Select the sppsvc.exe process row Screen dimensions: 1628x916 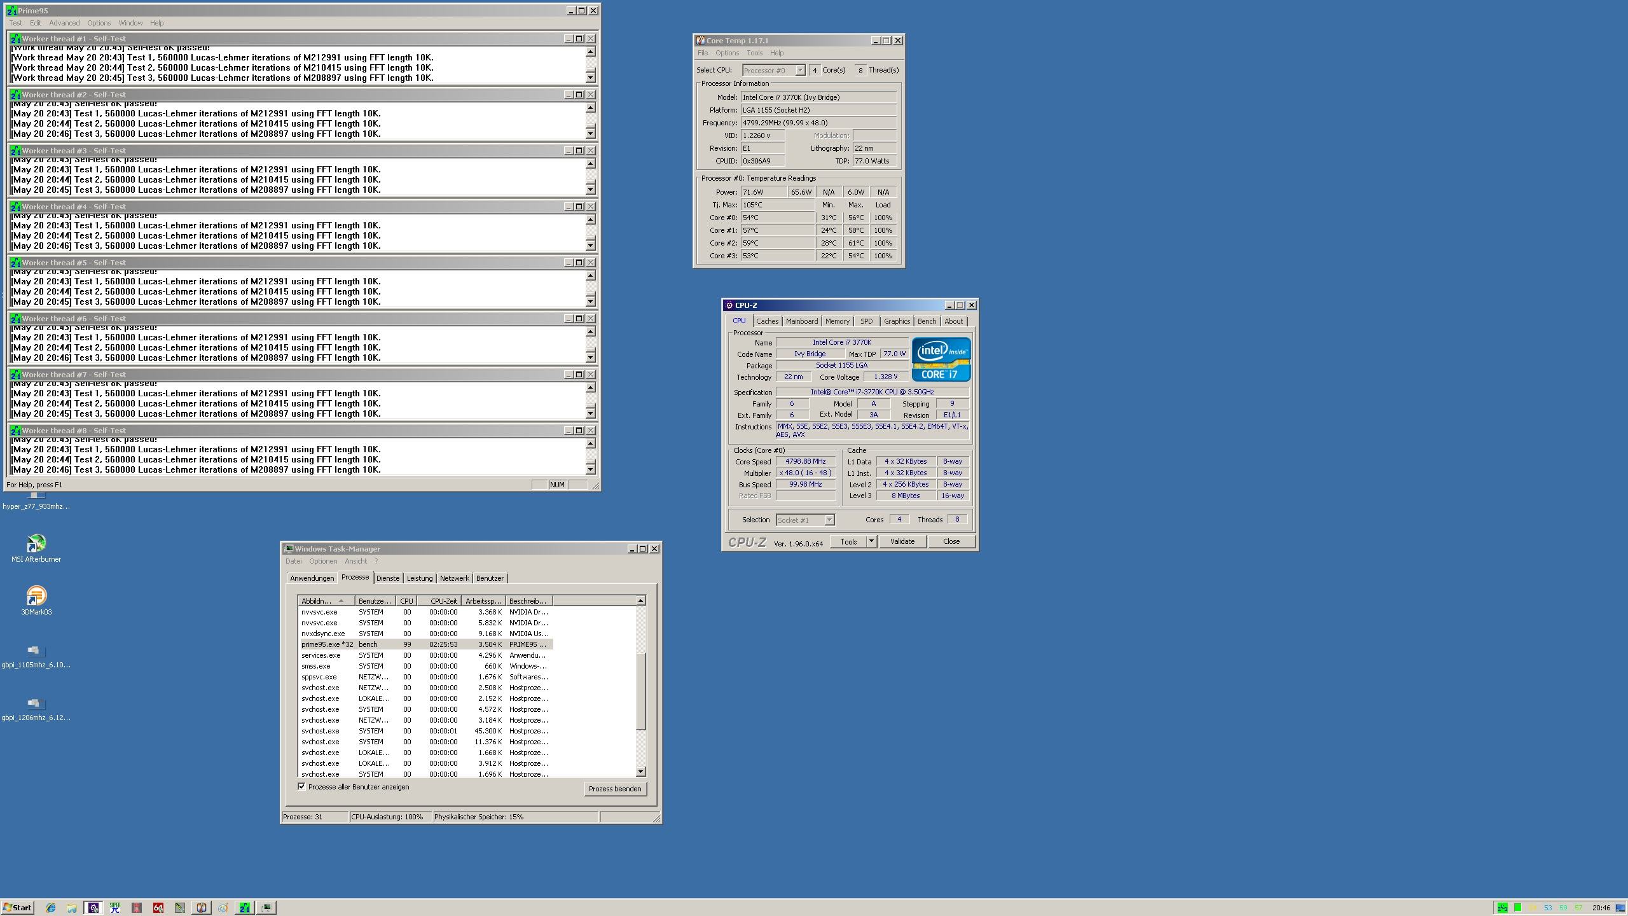click(x=425, y=677)
